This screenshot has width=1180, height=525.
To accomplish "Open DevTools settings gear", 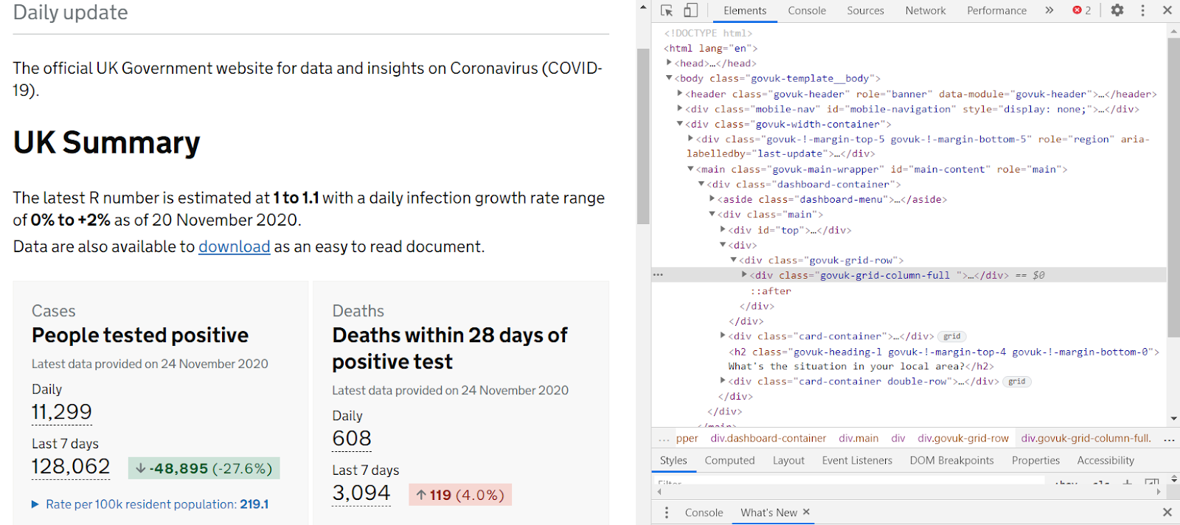I will [x=1117, y=10].
